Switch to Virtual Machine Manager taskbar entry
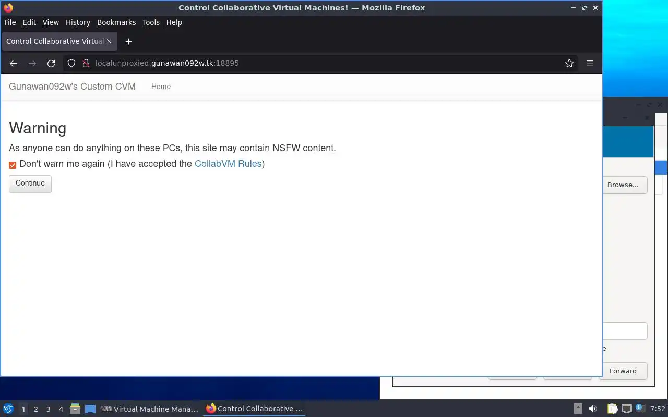The image size is (668, 417). point(150,409)
